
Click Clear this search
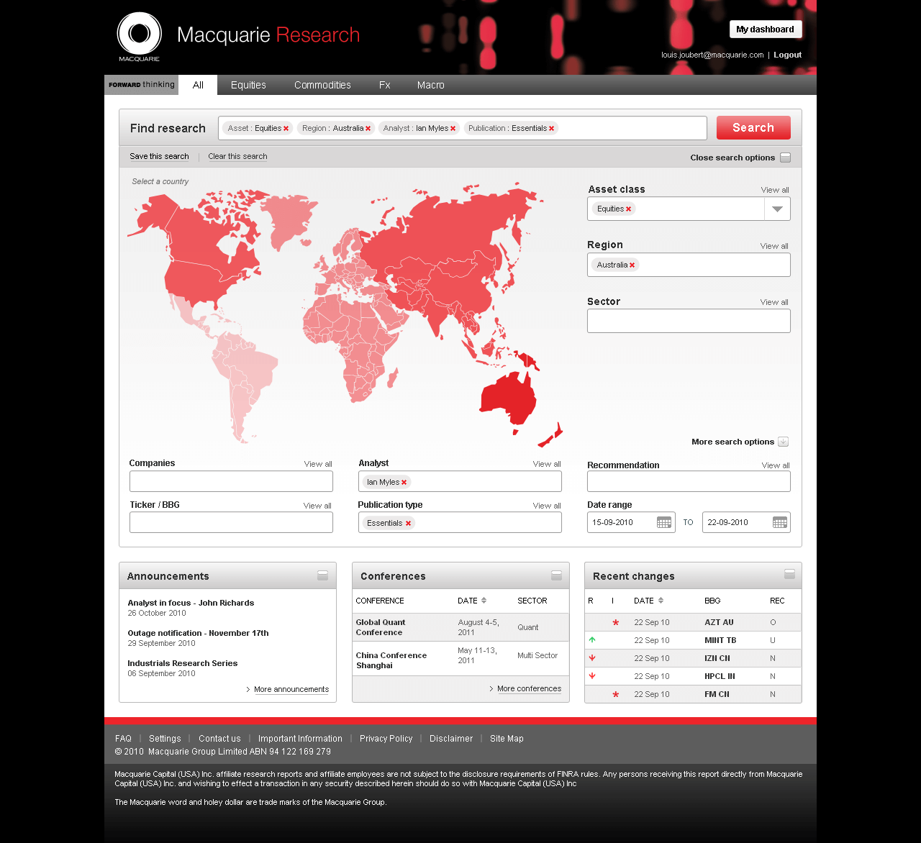pyautogui.click(x=237, y=156)
